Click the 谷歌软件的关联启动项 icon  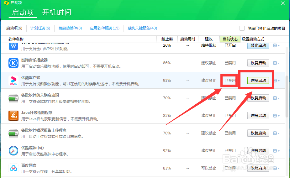point(13,98)
